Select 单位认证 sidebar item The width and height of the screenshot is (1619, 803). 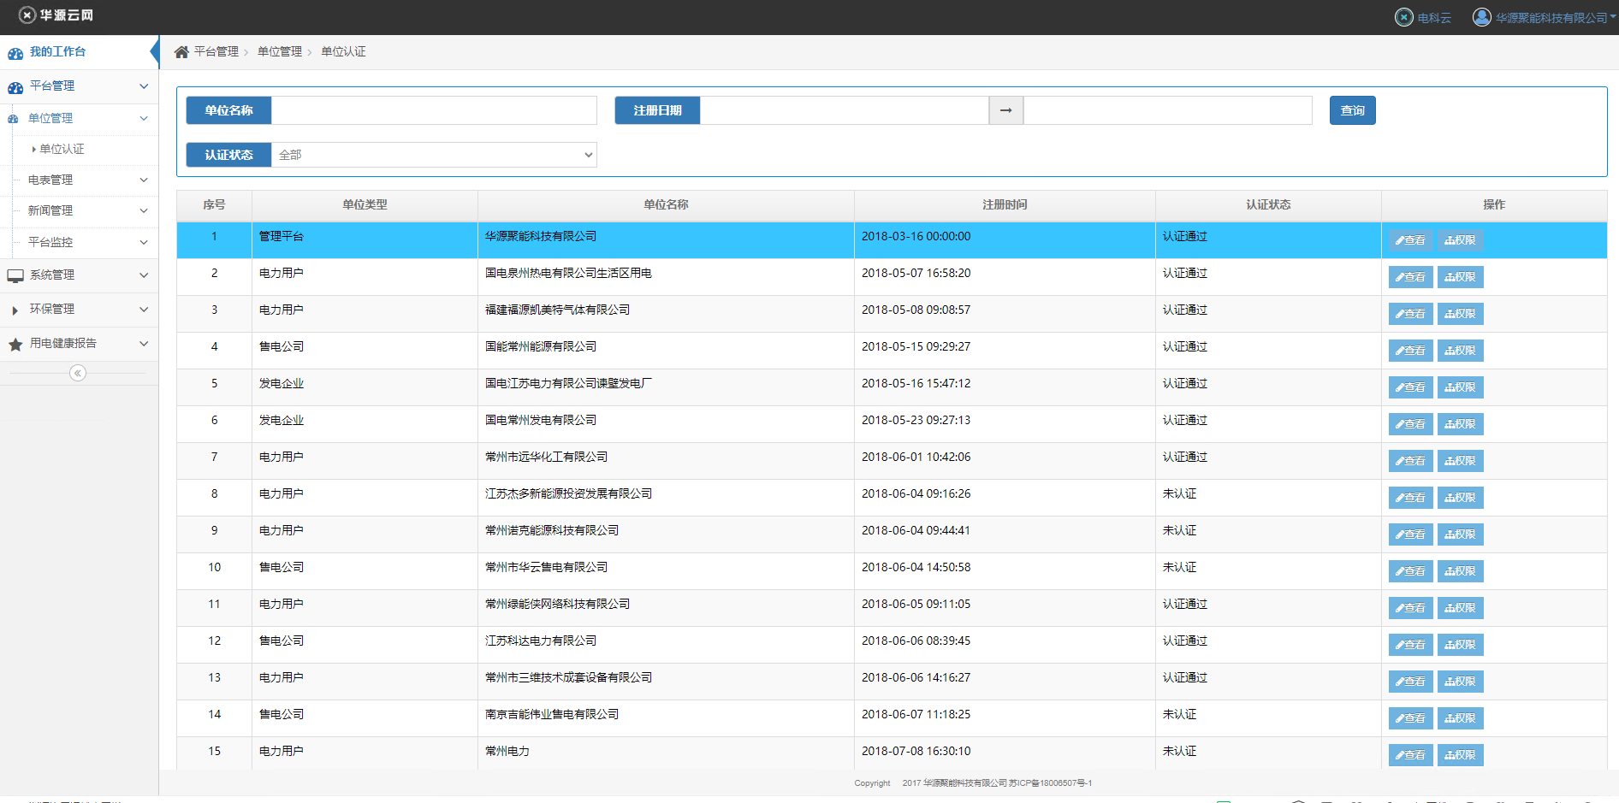(x=62, y=149)
